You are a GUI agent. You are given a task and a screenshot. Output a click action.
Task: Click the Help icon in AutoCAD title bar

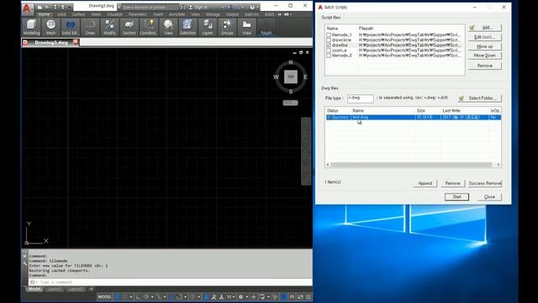click(252, 7)
